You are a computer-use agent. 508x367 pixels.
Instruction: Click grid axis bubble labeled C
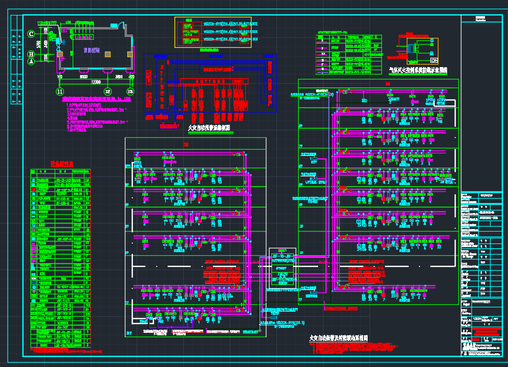[x=31, y=34]
